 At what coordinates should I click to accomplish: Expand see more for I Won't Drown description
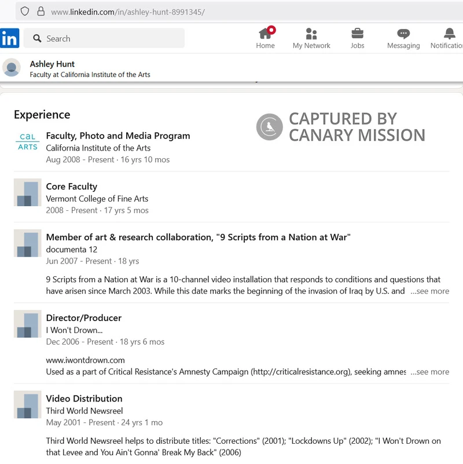tap(429, 372)
